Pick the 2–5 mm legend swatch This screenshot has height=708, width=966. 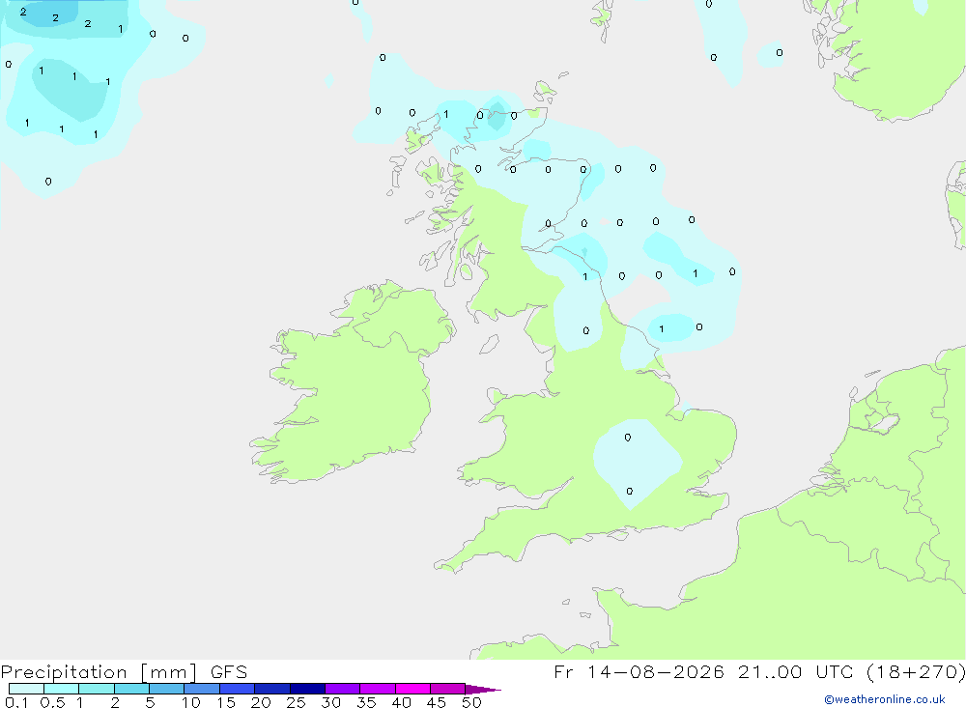tap(131, 689)
